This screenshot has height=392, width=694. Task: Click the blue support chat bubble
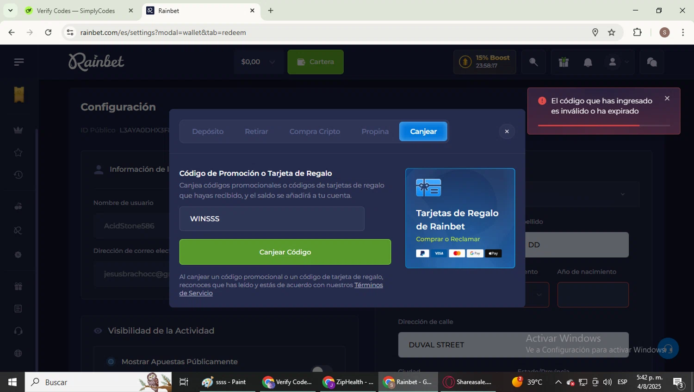(668, 348)
